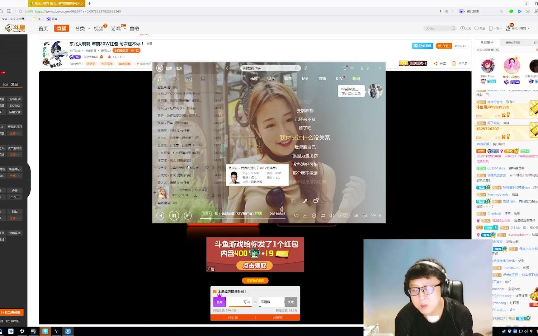
Task: Mute KuGou player volume
Action: point(332,216)
